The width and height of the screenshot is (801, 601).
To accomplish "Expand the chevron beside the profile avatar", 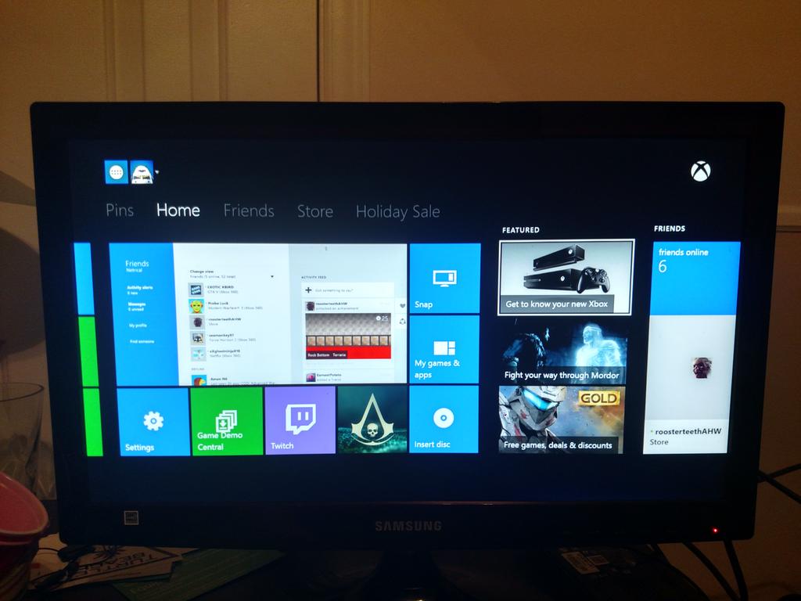I will 157,171.
